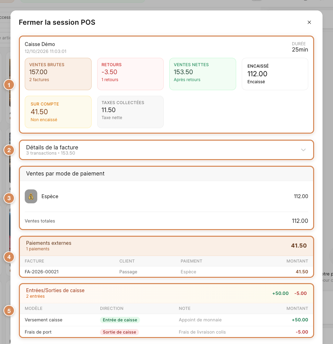Expand the Détails de la facture chevron
Screen dimensions: 333x344
303,150
